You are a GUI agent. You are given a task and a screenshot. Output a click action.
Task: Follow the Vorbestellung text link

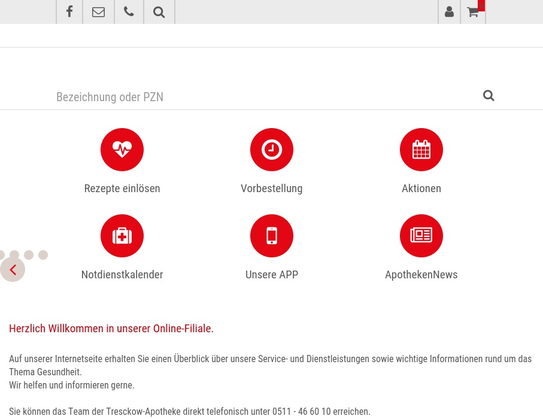(272, 189)
